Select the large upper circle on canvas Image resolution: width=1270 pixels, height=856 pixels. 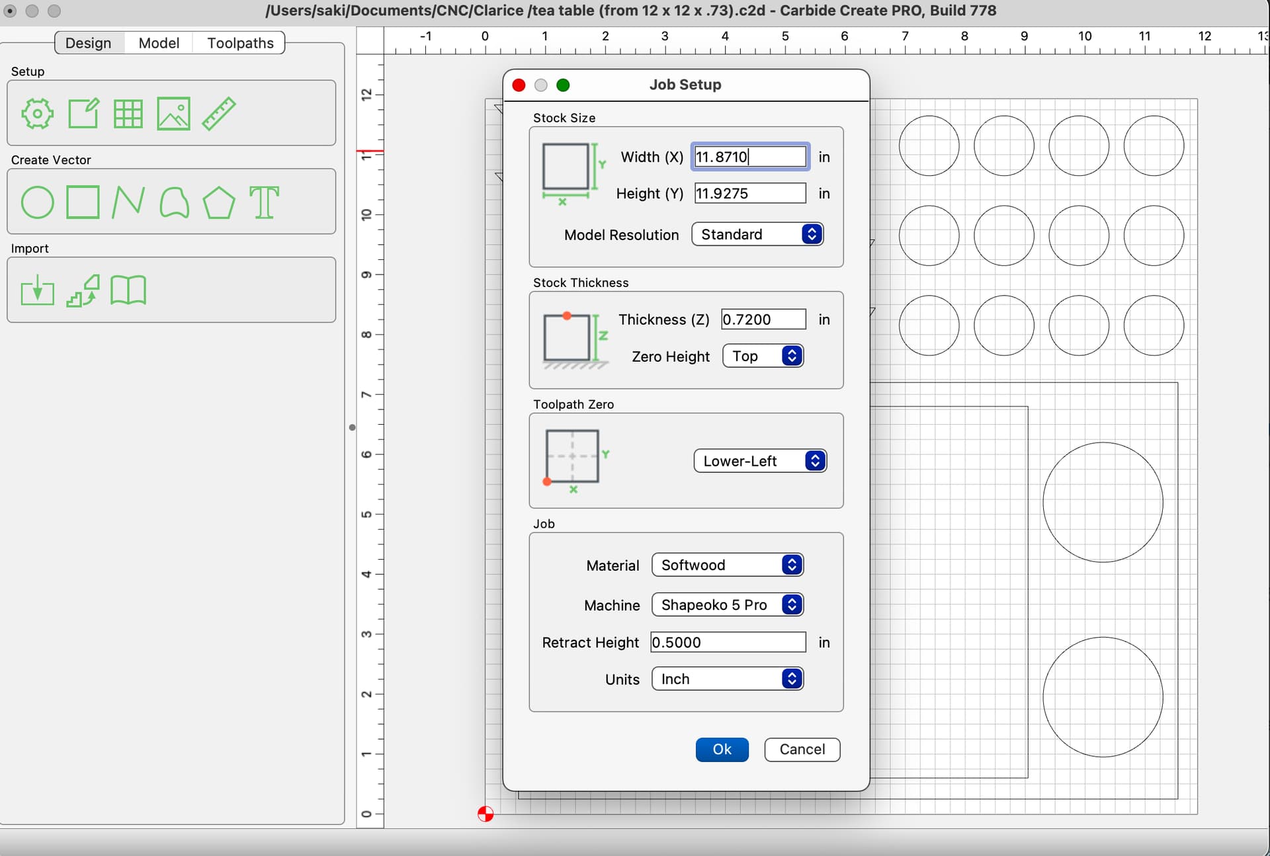[1103, 502]
